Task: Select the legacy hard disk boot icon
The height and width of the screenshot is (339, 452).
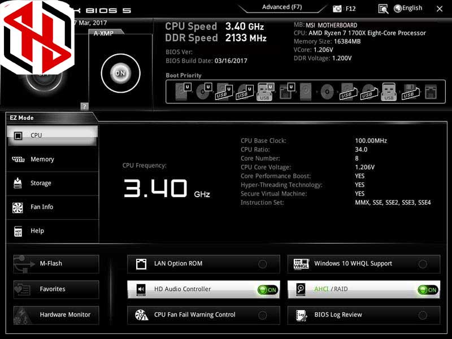Action: tap(306, 92)
